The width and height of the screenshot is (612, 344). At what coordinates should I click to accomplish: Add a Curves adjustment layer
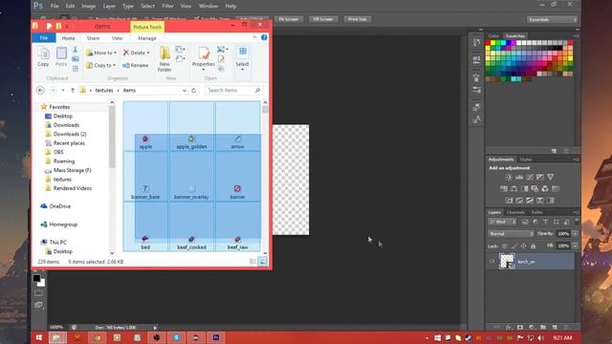tap(530, 177)
